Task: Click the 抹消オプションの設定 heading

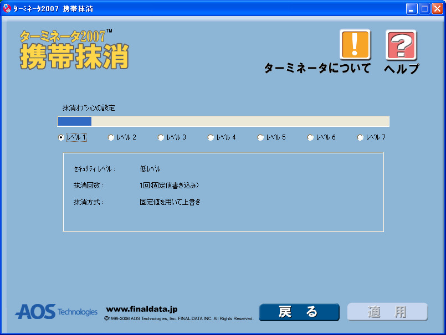Action: click(89, 108)
